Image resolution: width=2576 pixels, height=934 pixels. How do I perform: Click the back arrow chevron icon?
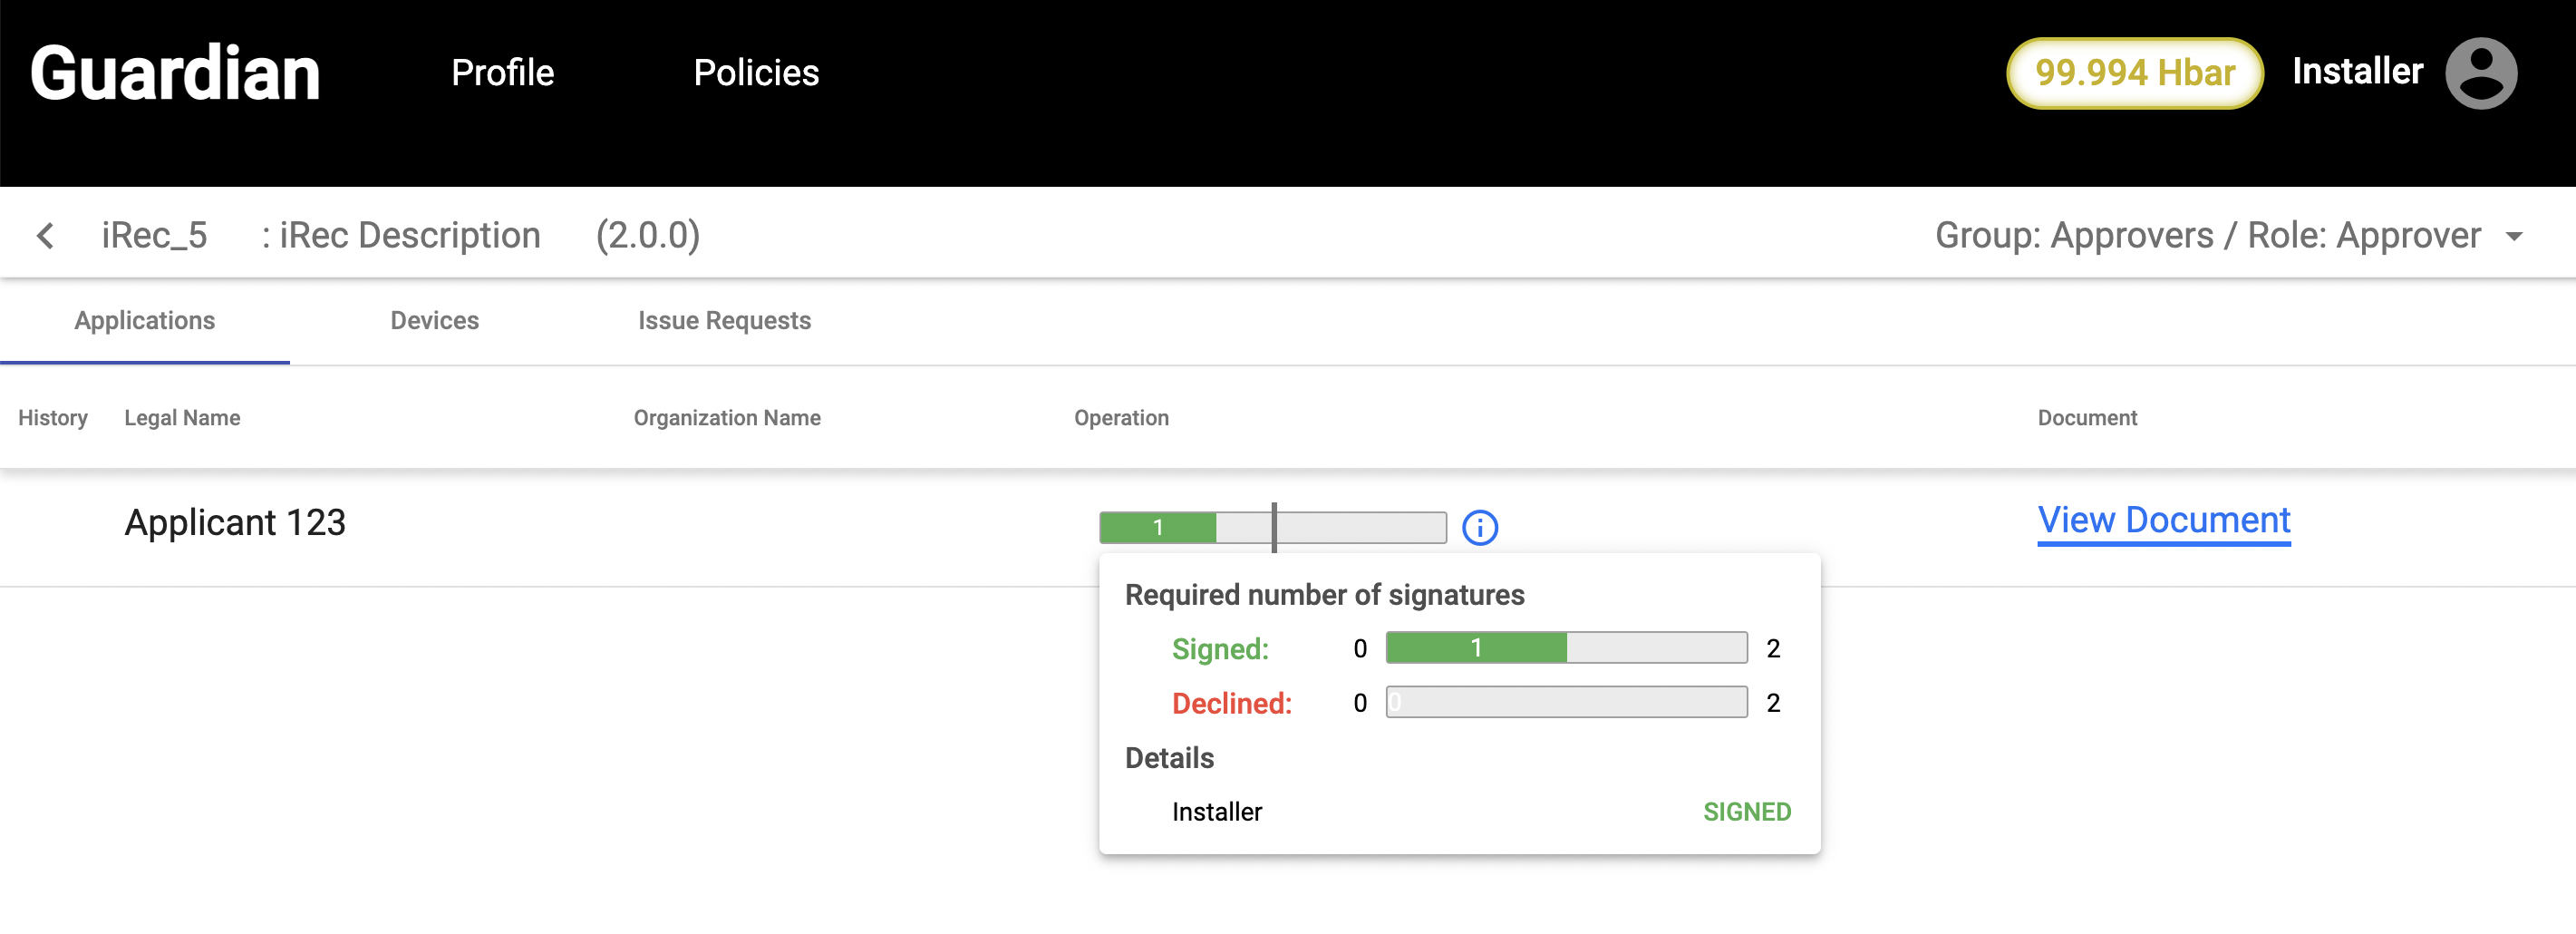[45, 236]
